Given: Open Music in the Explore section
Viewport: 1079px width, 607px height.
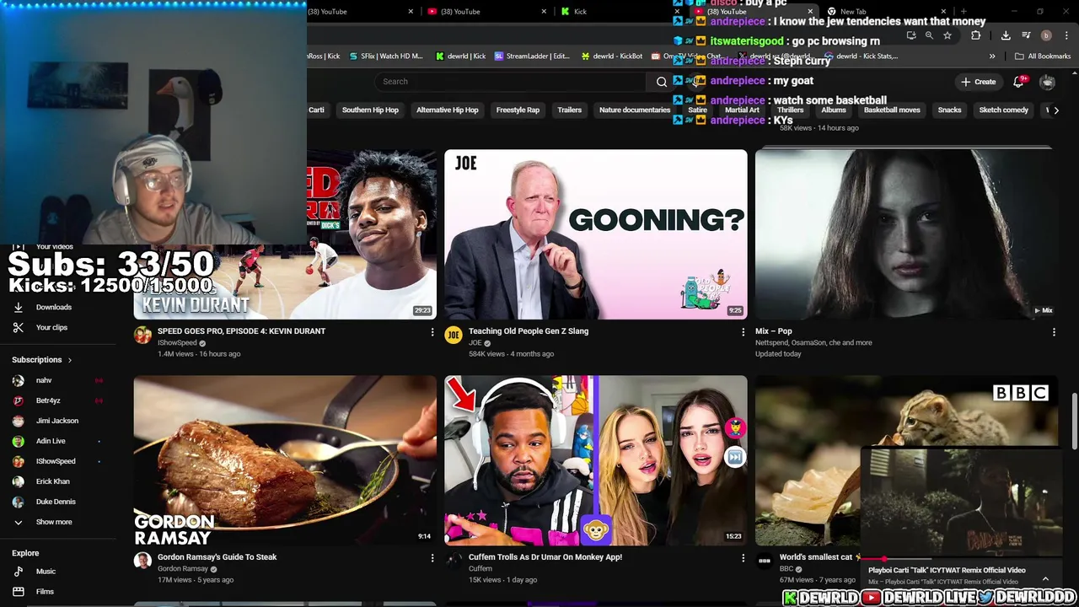Looking at the screenshot, I should pyautogui.click(x=19, y=572).
